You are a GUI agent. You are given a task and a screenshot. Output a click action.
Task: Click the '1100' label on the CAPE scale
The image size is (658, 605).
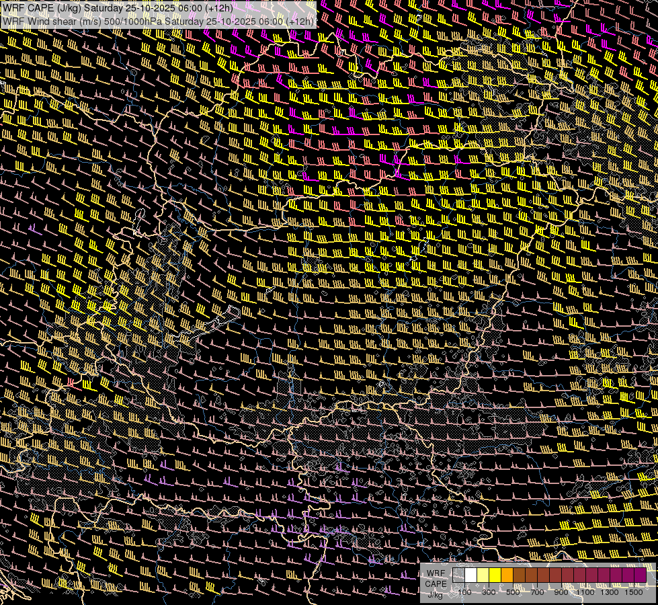click(585, 592)
